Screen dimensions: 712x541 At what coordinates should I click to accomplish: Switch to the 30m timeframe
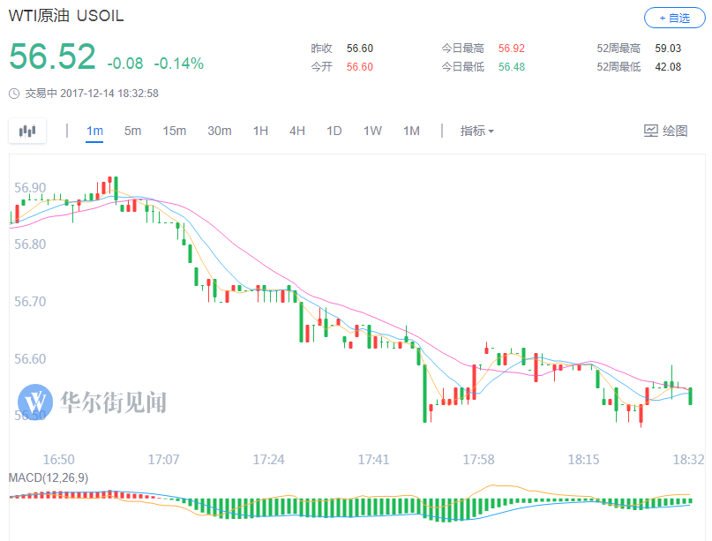(x=220, y=131)
